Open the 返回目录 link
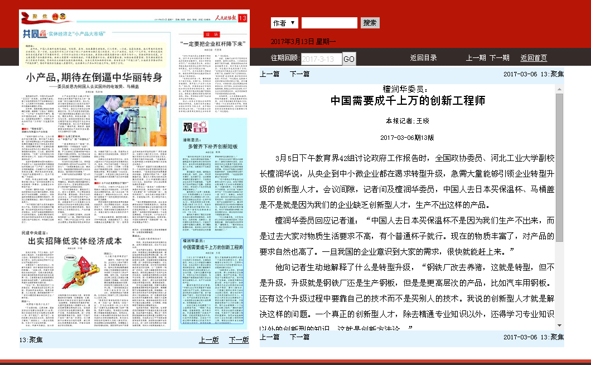The height and width of the screenshot is (365, 591). tap(423, 58)
